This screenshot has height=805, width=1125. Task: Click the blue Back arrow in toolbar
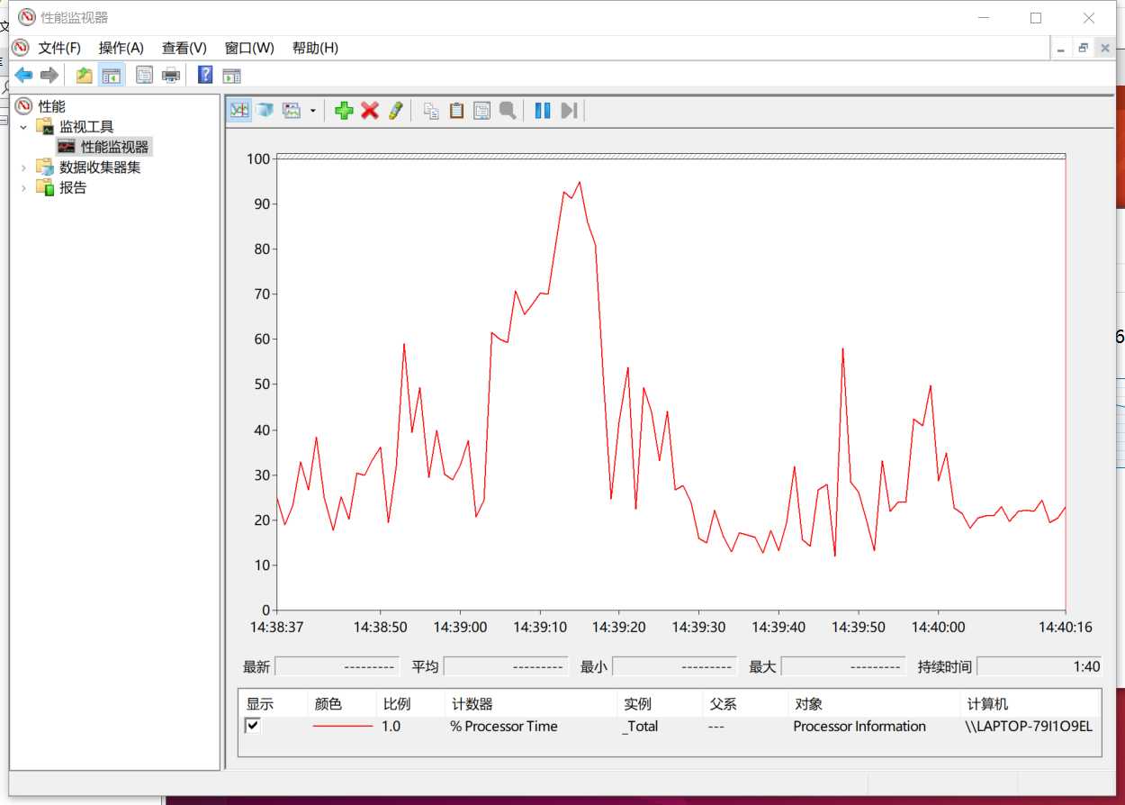click(x=23, y=76)
